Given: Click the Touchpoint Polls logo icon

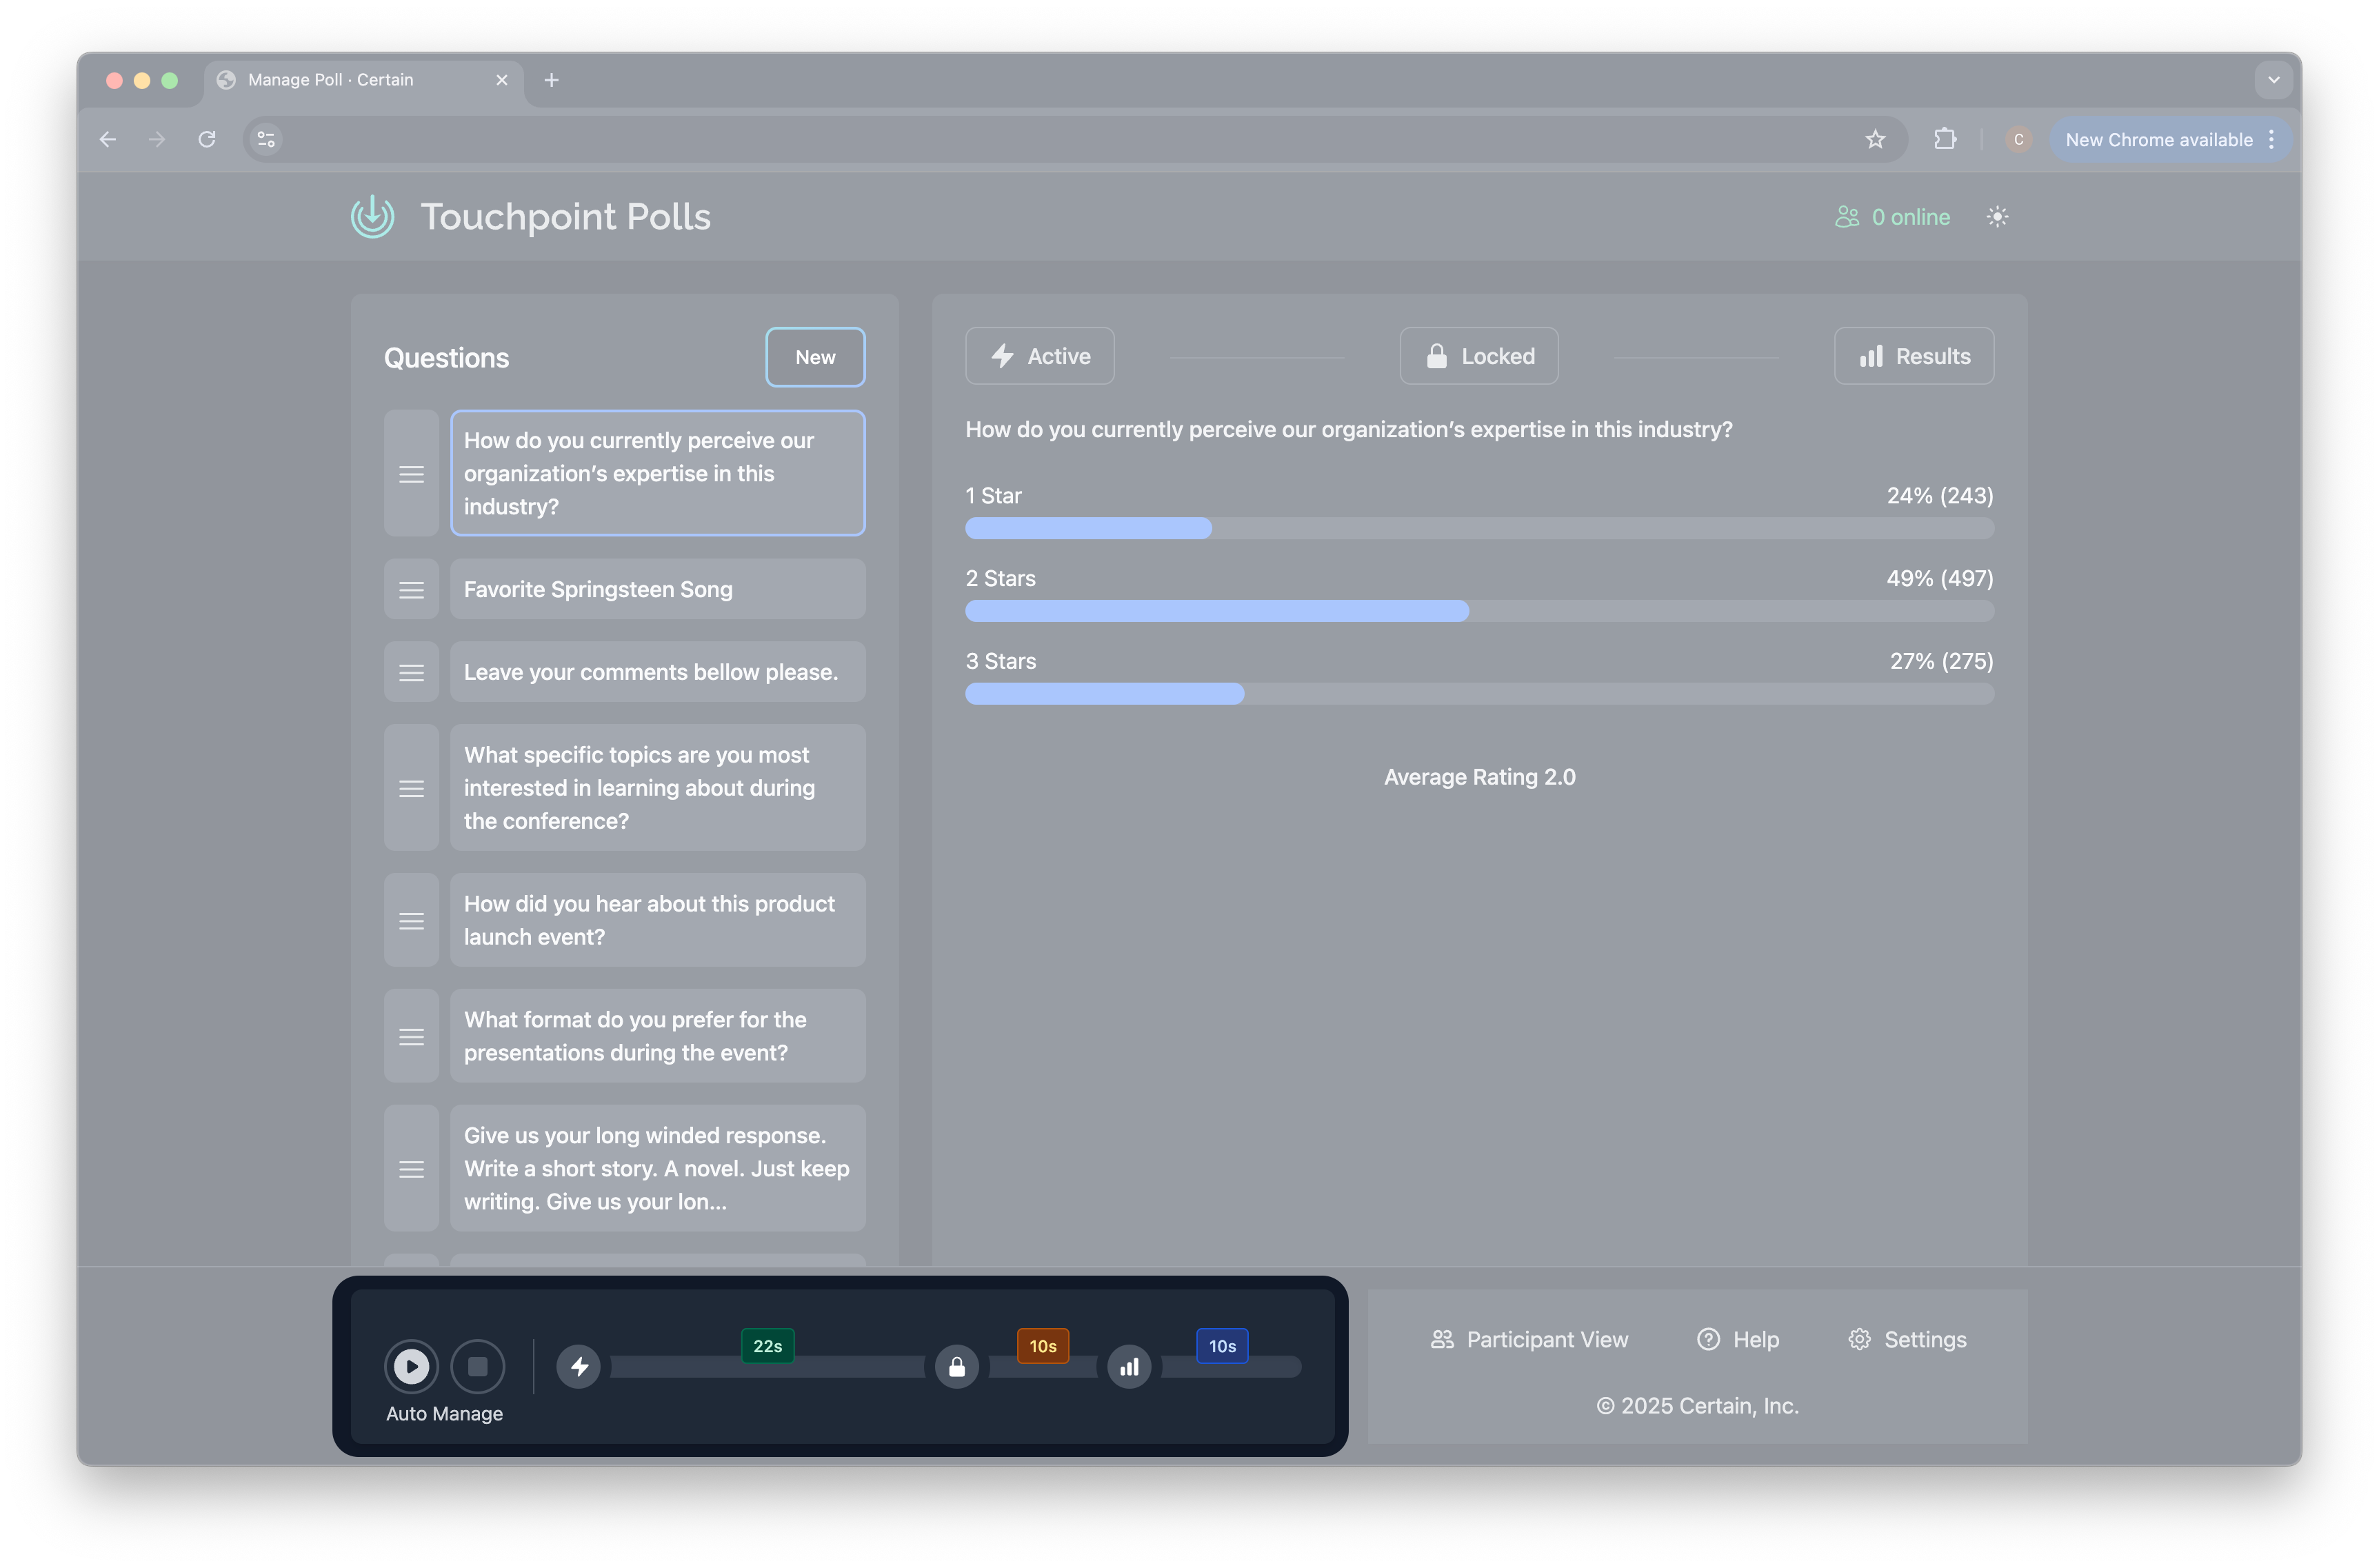Looking at the screenshot, I should pos(372,216).
